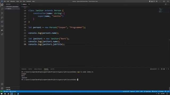Open the Selection menu

(12, 1)
